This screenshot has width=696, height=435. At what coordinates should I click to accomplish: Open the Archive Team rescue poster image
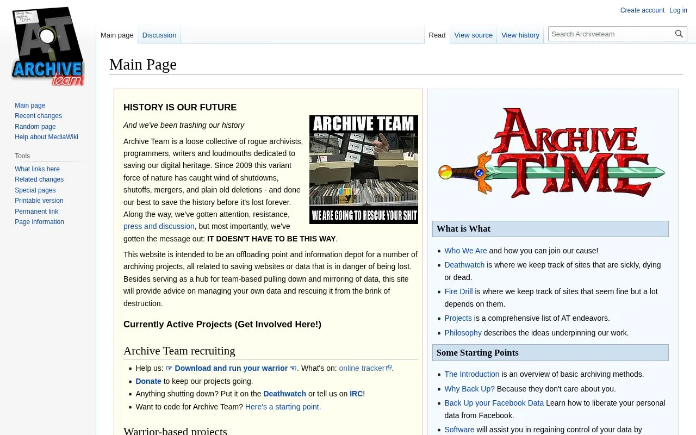[364, 170]
